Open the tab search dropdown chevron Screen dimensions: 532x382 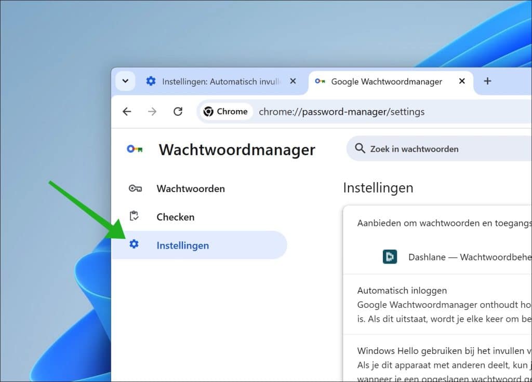click(x=125, y=81)
